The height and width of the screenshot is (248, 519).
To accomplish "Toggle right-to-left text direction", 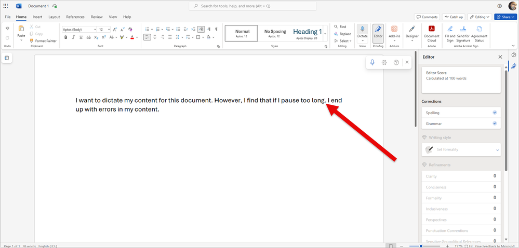I will [208, 29].
